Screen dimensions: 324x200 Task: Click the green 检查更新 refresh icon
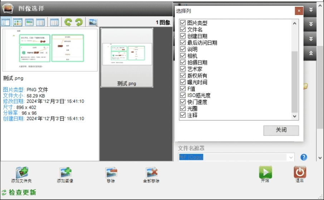click(x=4, y=193)
